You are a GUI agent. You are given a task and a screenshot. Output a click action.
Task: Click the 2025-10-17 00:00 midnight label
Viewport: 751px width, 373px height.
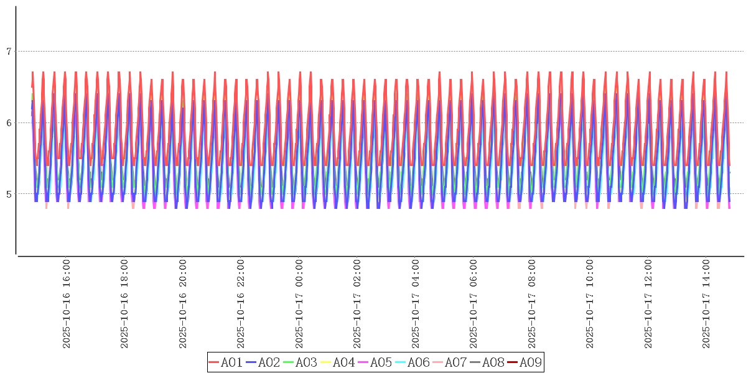[299, 304]
